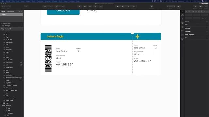Screen dimensions: 209x117
Task: Unhide the dimmed Seat Number layer
Action: click(x=21, y=62)
